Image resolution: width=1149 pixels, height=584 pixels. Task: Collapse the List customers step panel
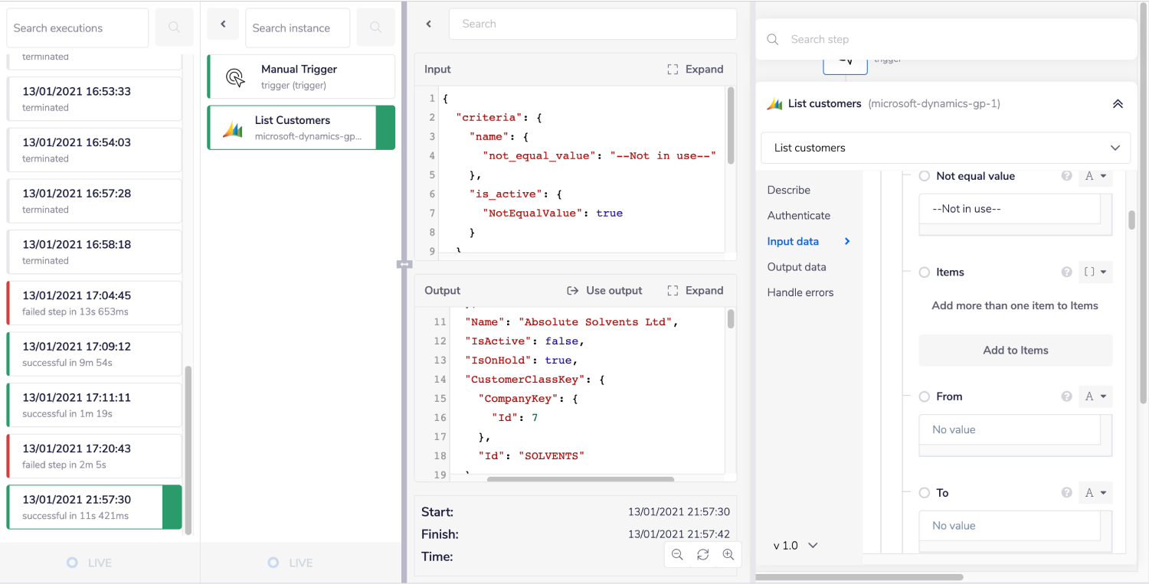click(x=1118, y=104)
